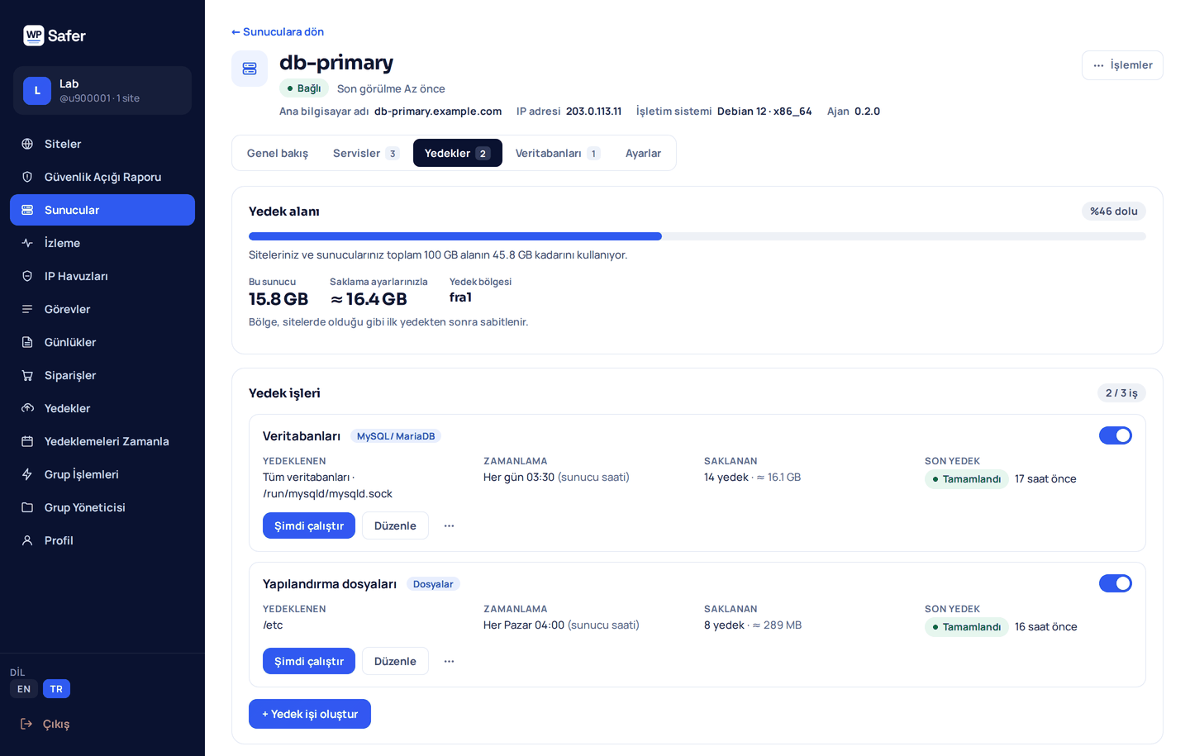Open more options for Yapılandırma dosyaları job
This screenshot has width=1190, height=756.
click(x=449, y=661)
